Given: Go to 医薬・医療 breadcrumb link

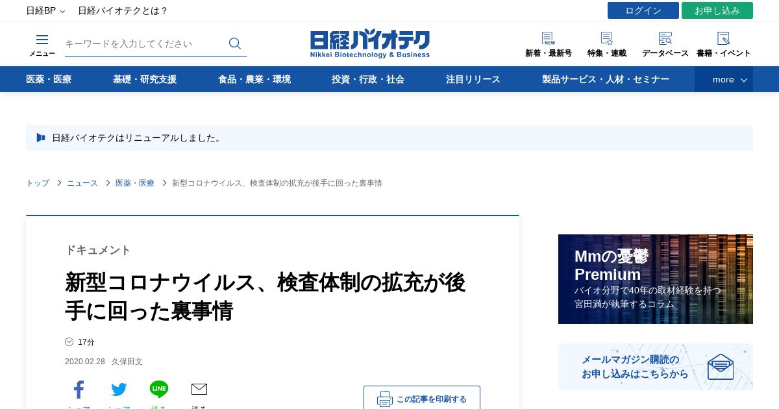Looking at the screenshot, I should pyautogui.click(x=135, y=183).
